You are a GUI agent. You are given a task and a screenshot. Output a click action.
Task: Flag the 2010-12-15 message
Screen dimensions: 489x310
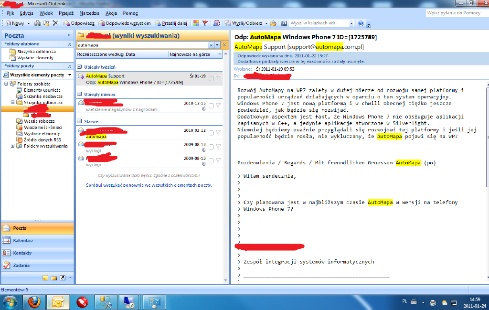pos(218,106)
